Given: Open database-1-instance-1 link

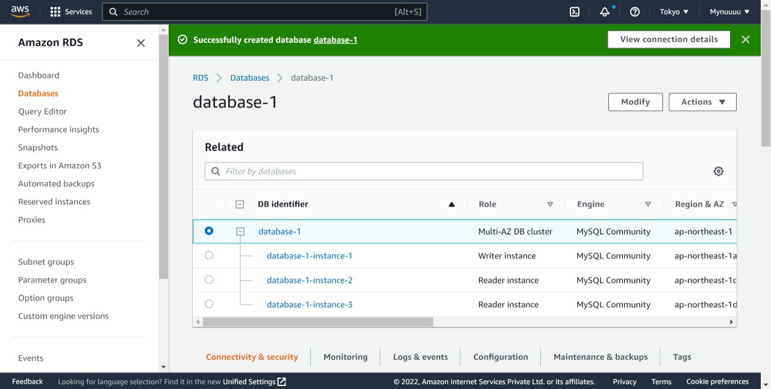Looking at the screenshot, I should 310,256.
